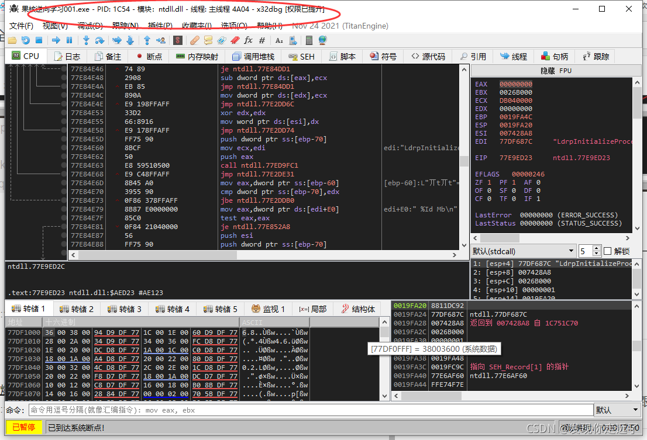Select the 转储 2 dump tab
The width and height of the screenshot is (647, 440).
(77, 309)
